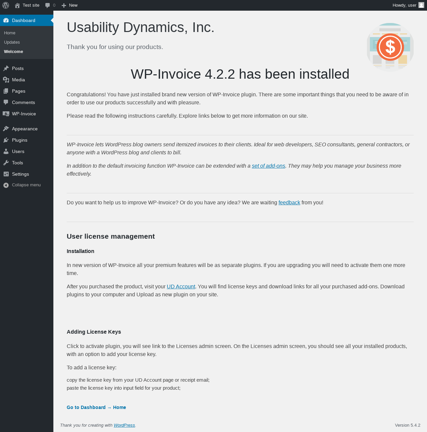427x432 pixels.
Task: Open the Howdy, user account menu
Action: [404, 5]
